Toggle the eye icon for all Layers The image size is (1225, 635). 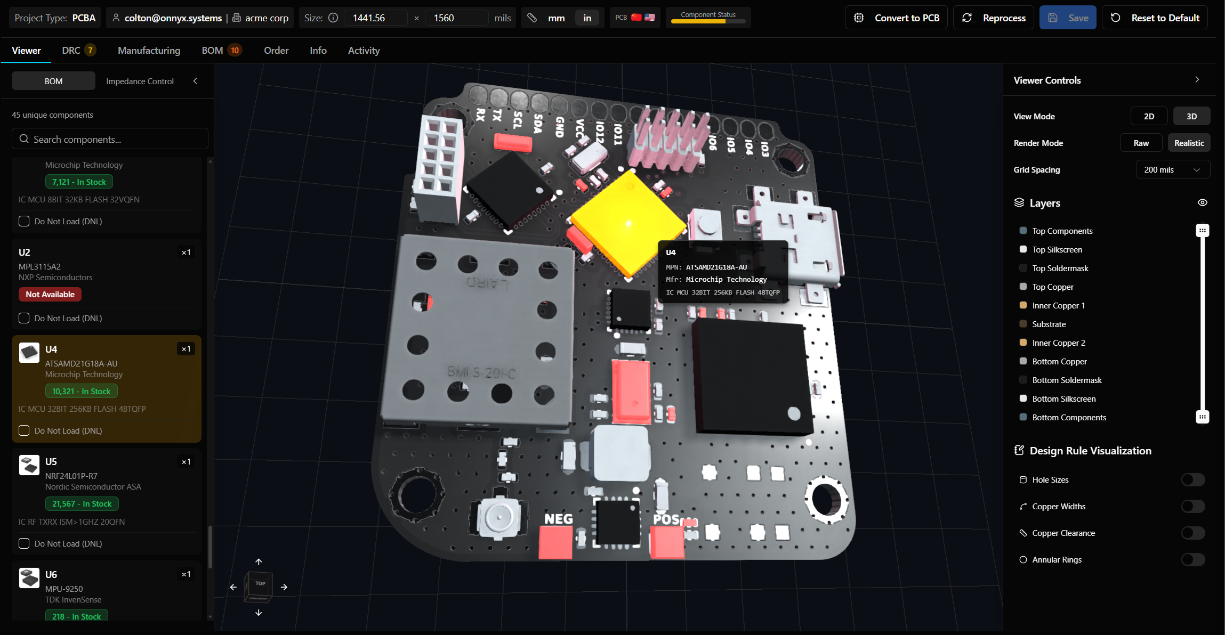pyautogui.click(x=1203, y=202)
